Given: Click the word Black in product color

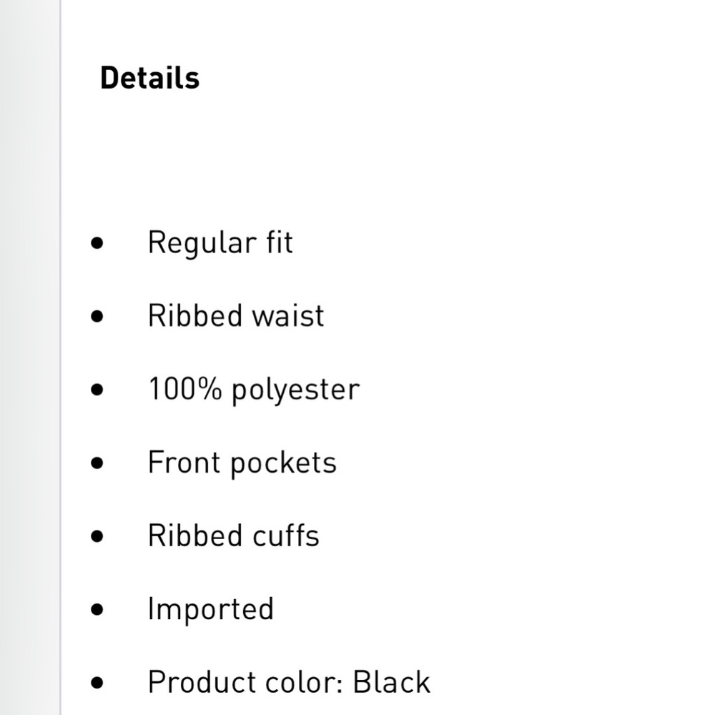Looking at the screenshot, I should [x=392, y=682].
